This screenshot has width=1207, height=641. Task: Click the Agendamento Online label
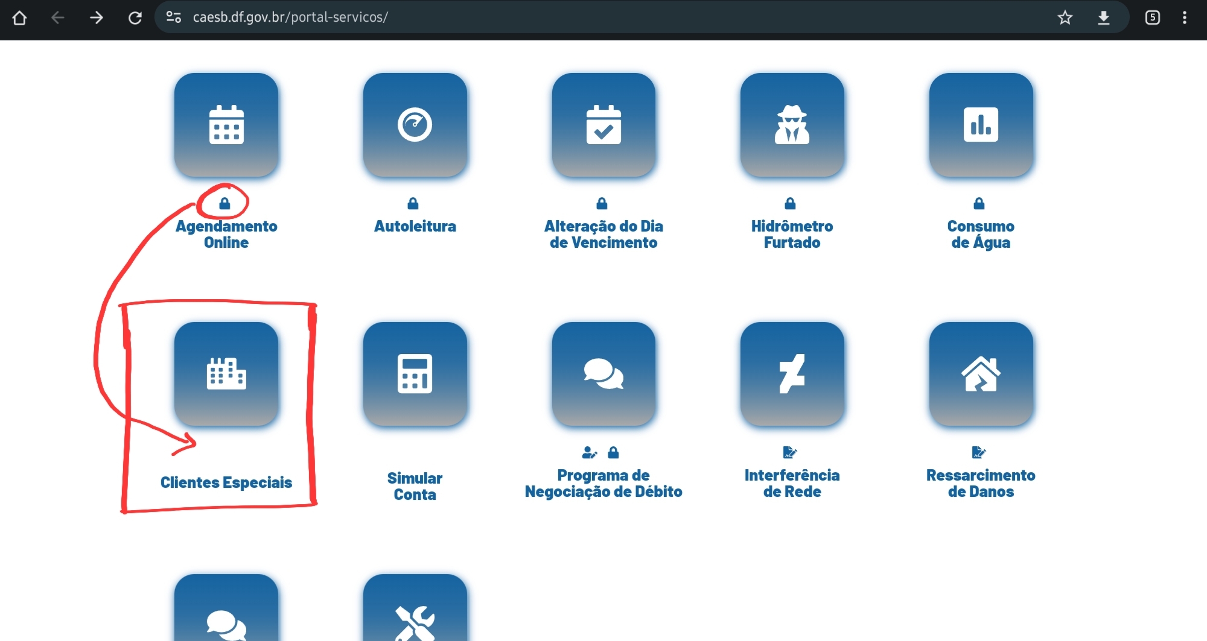[x=226, y=234]
